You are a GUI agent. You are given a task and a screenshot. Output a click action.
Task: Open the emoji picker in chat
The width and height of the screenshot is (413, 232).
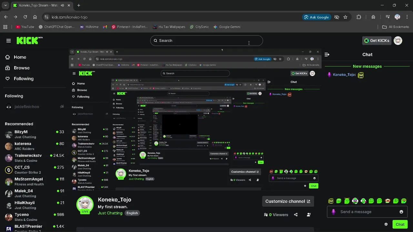click(x=401, y=212)
